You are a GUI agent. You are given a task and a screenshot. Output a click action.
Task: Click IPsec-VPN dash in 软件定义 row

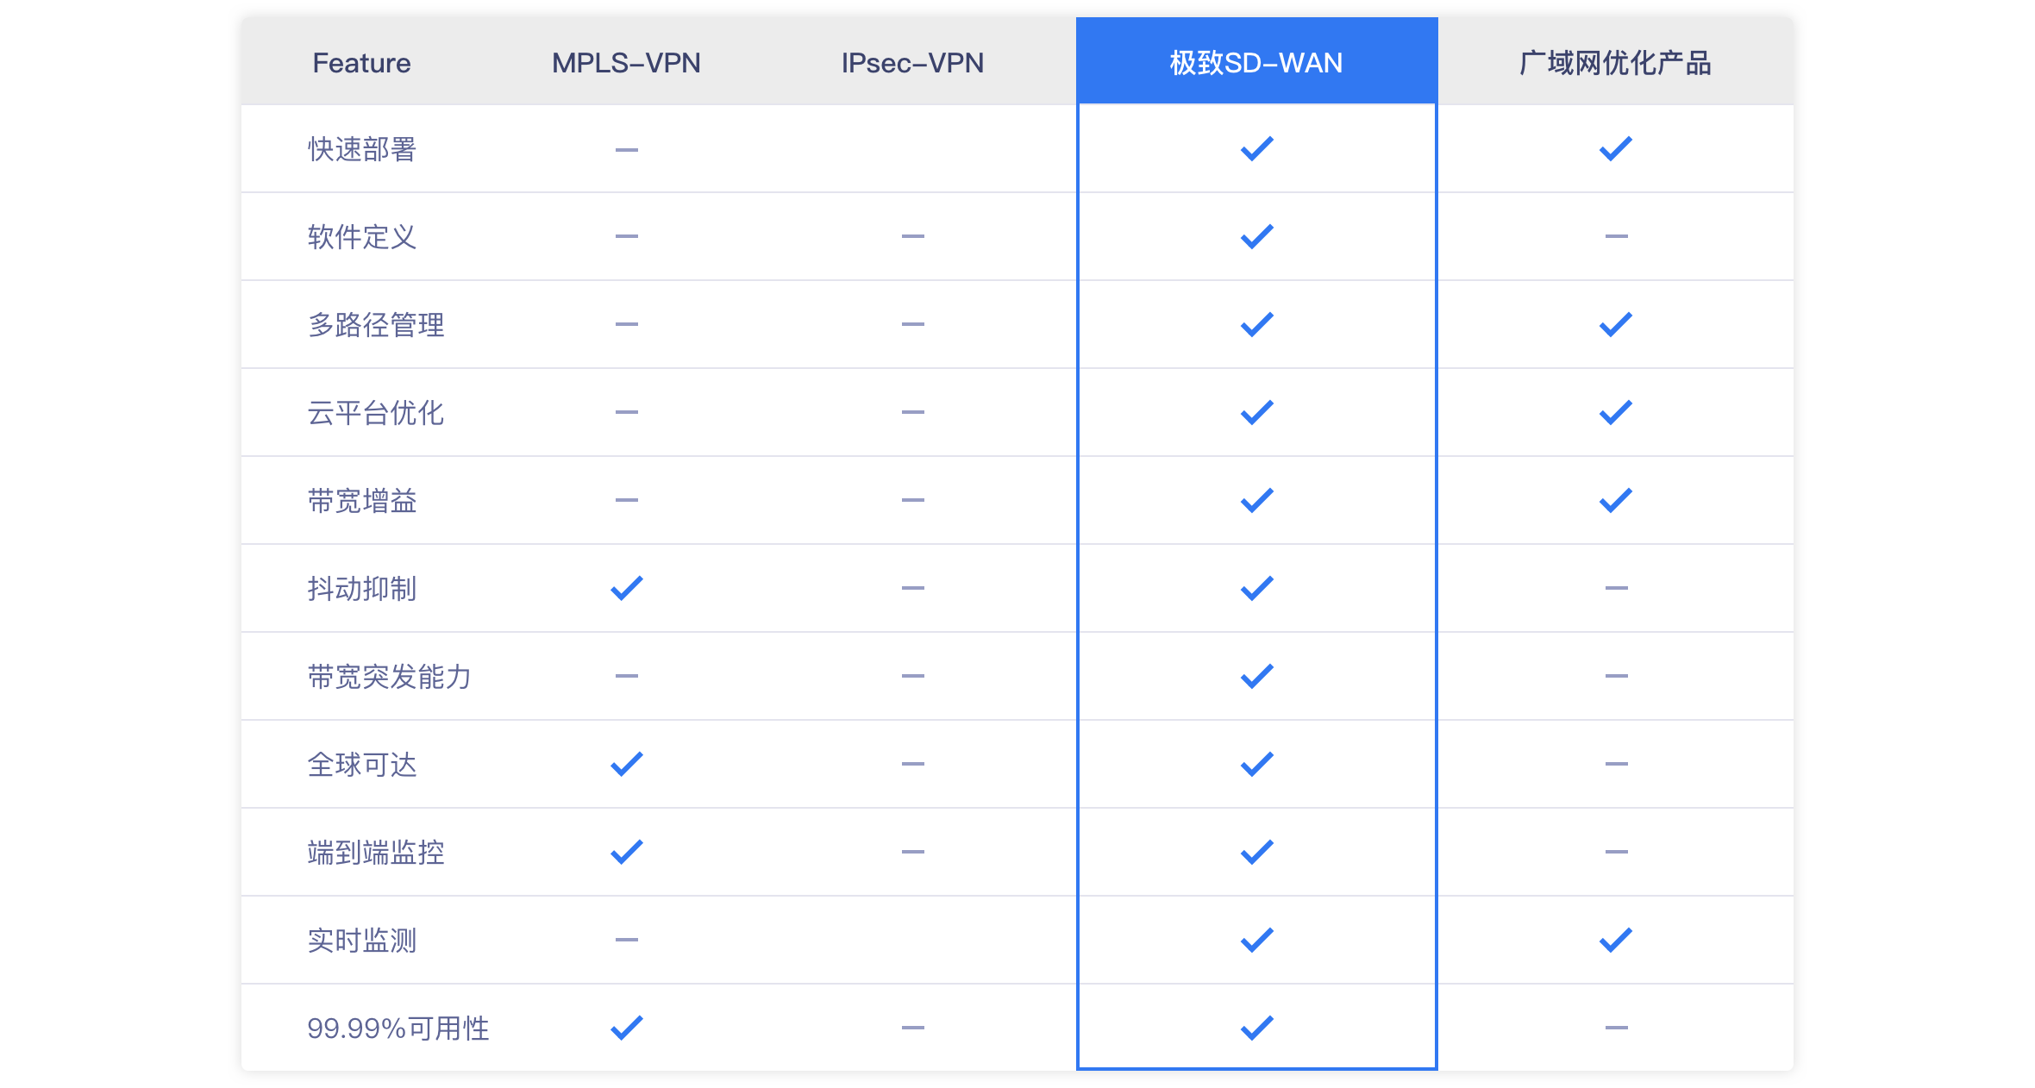(x=912, y=236)
